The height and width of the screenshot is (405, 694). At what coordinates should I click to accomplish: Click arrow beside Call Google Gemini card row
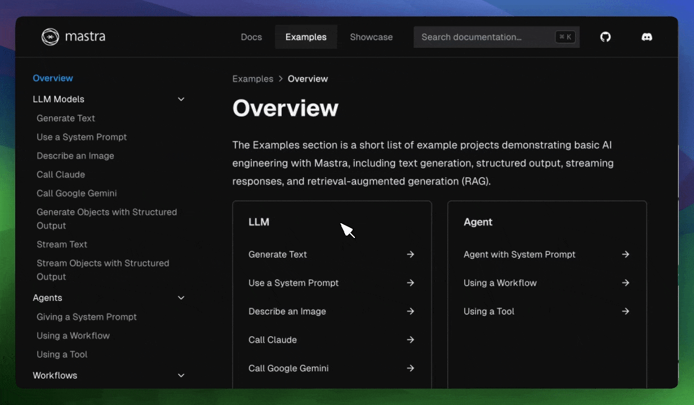411,368
